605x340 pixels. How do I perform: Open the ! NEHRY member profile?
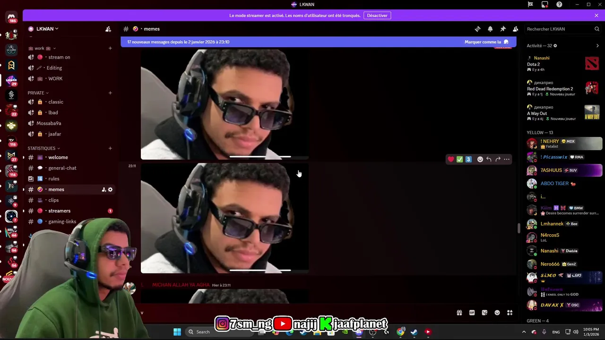[564, 144]
